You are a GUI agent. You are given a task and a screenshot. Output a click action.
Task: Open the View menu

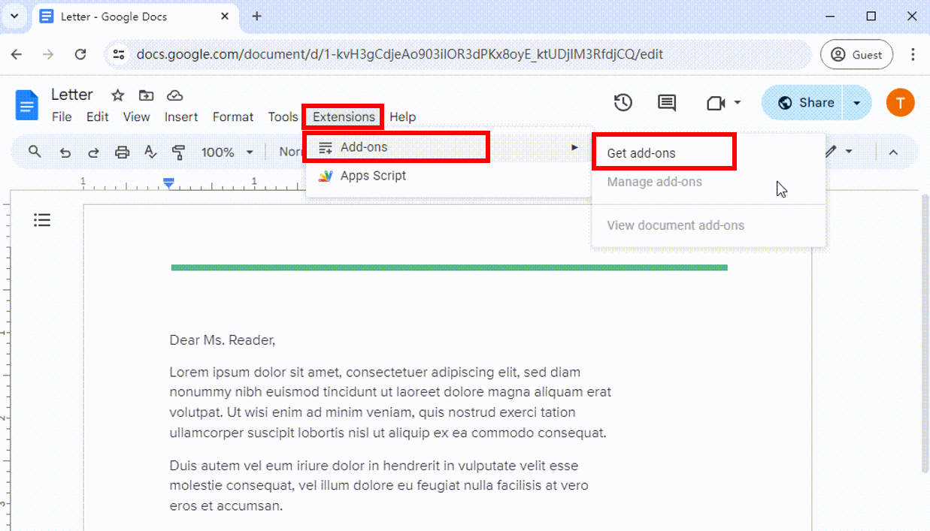coord(136,116)
